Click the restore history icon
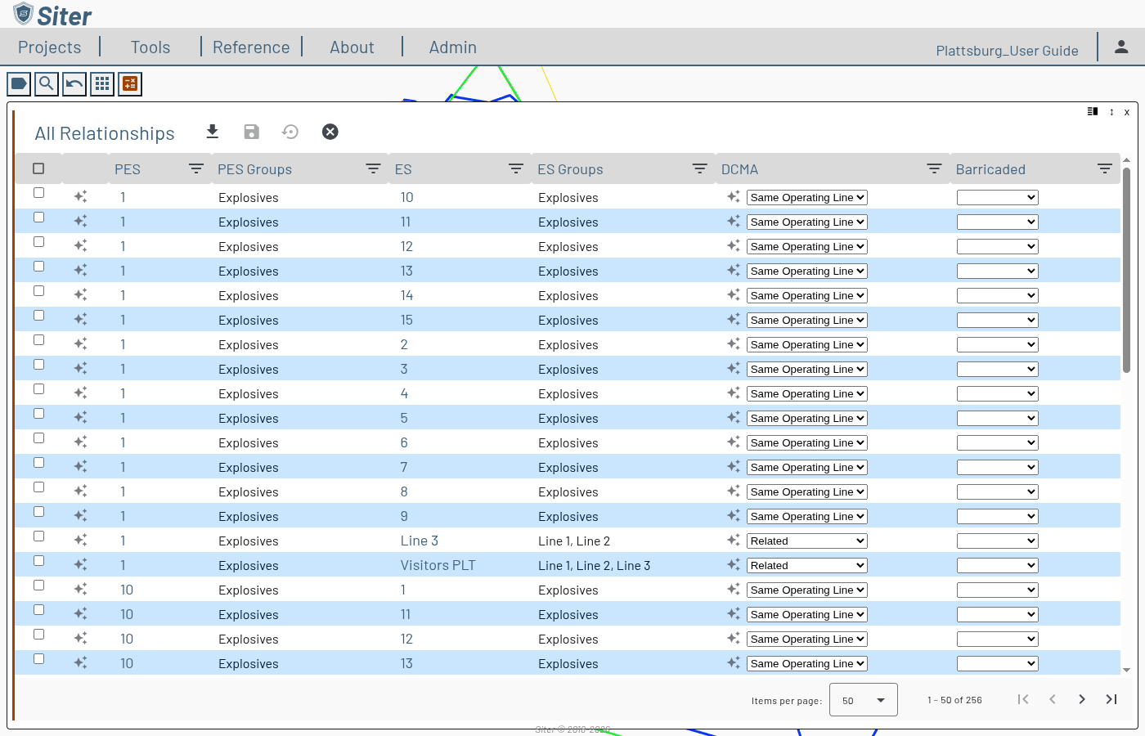Screen dimensions: 1145x736 tap(290, 132)
